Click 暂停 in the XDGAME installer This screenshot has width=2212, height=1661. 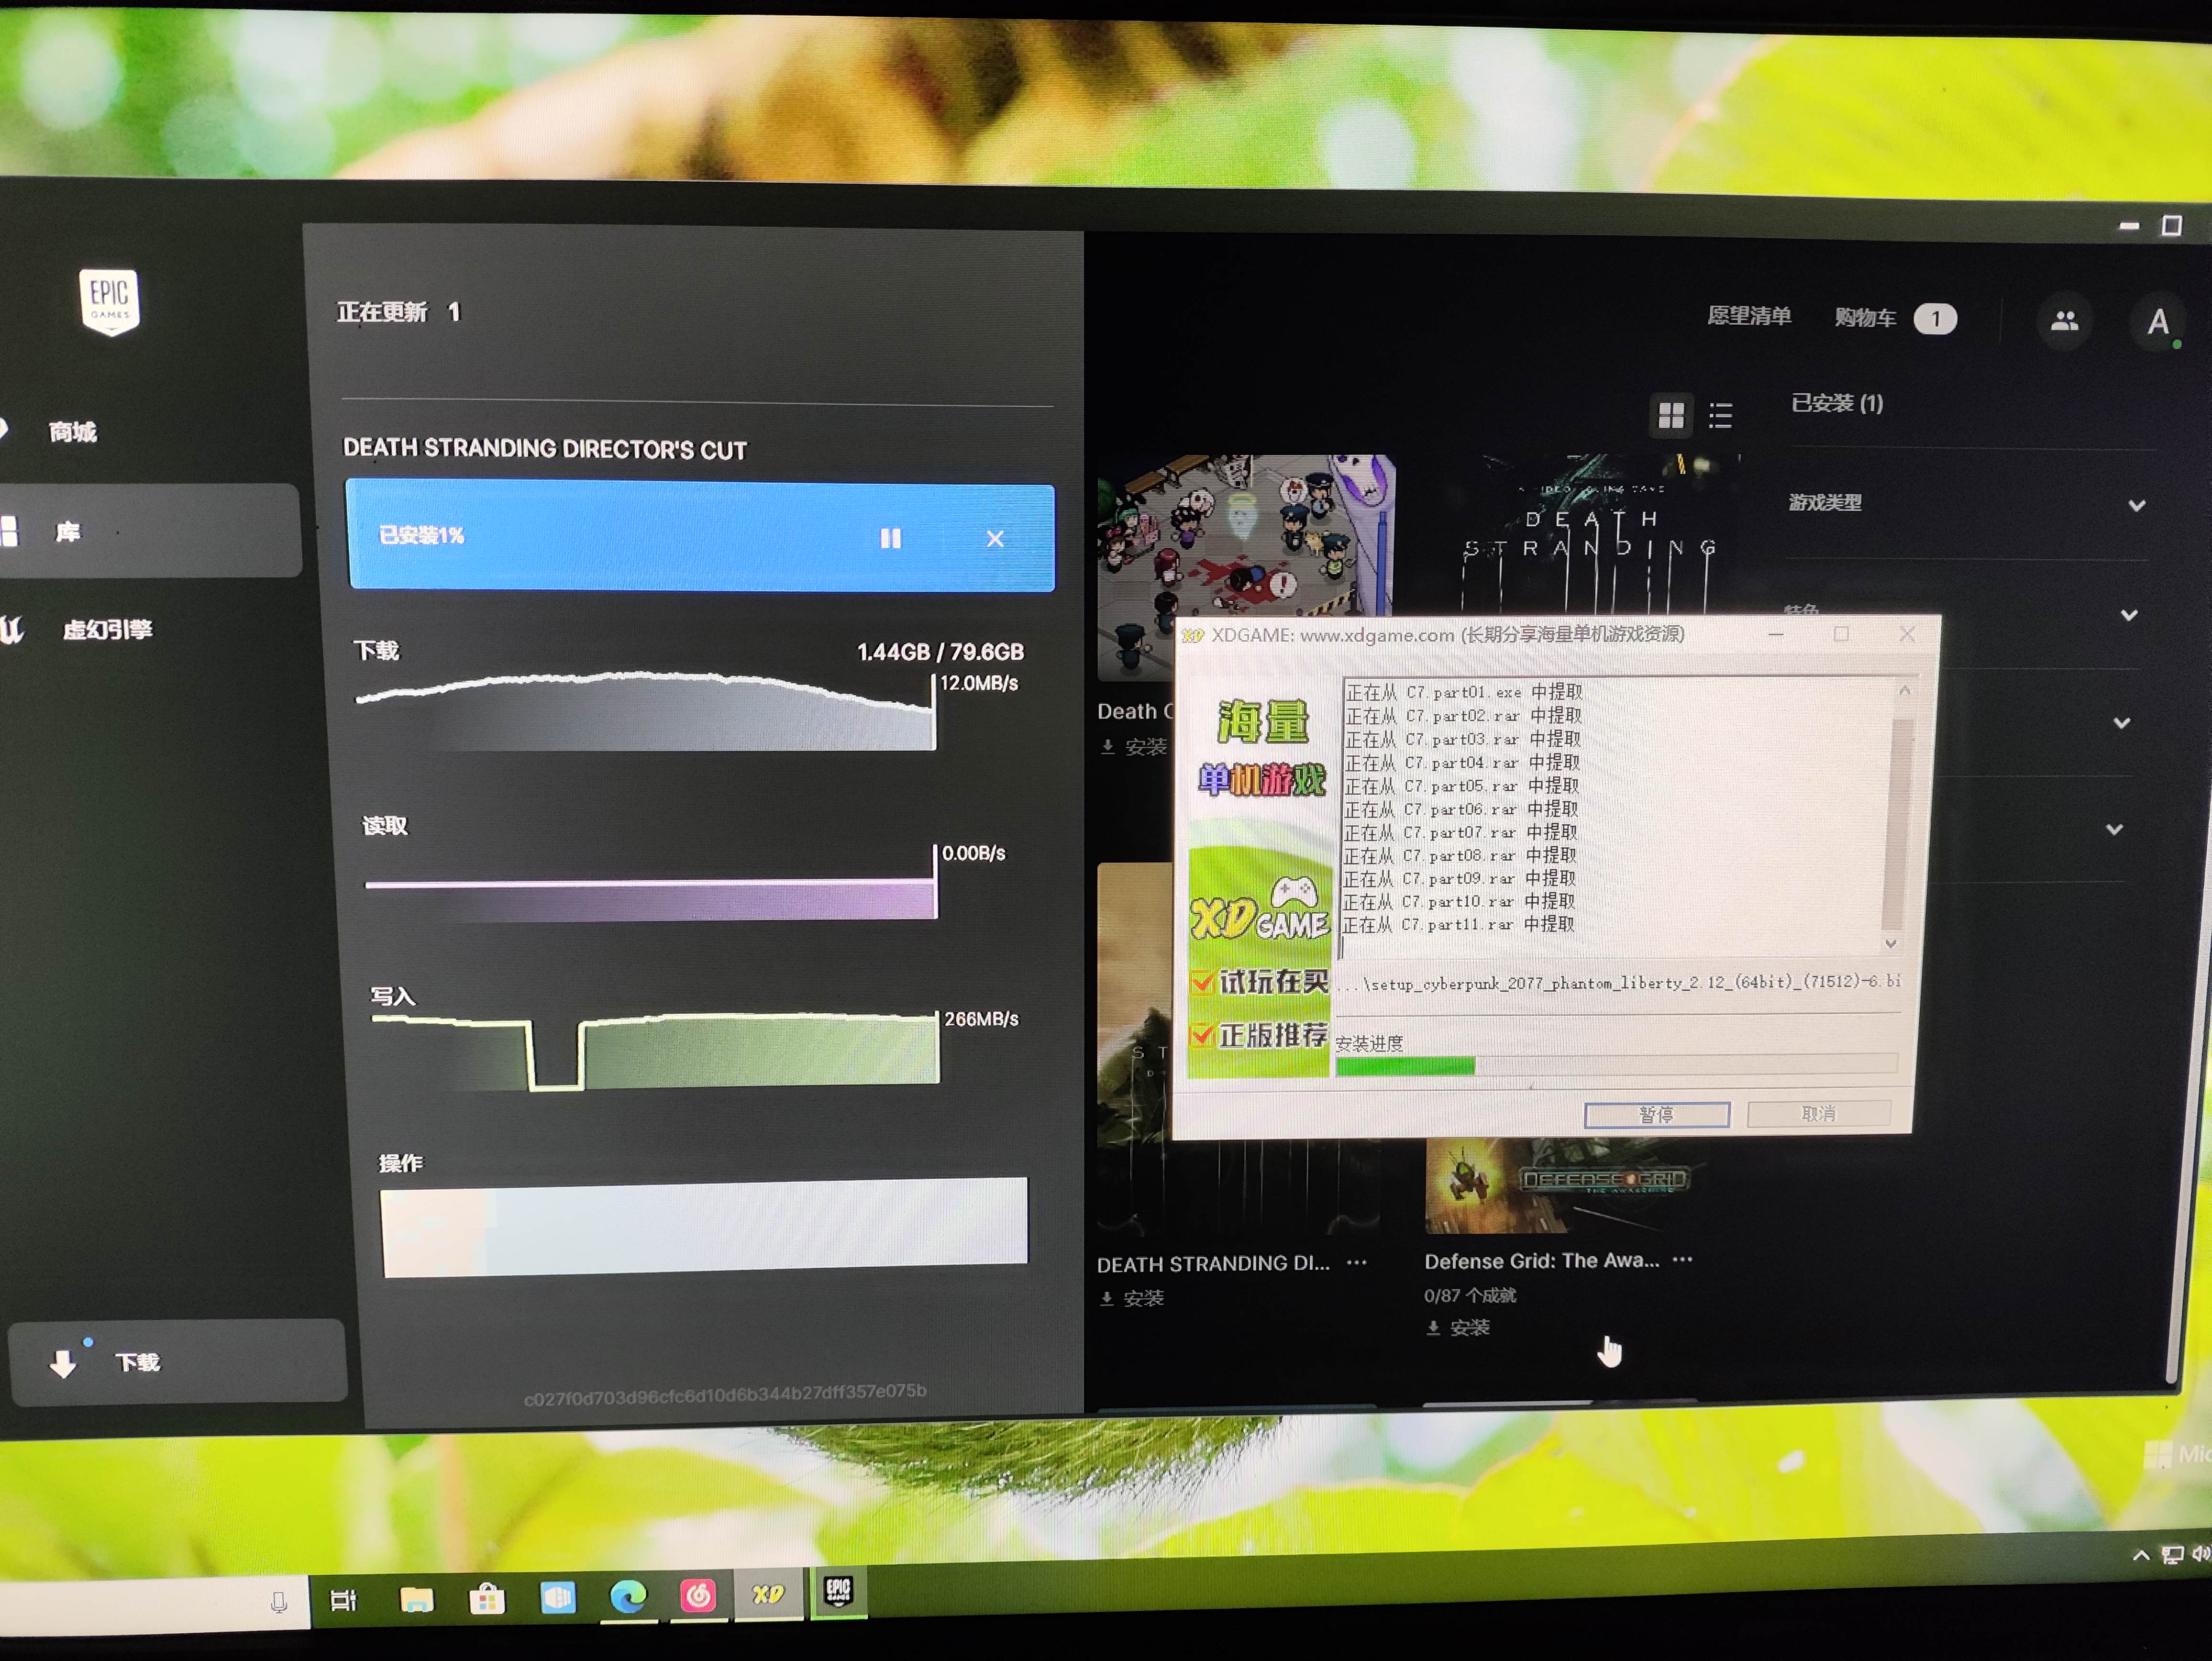pos(1656,1114)
